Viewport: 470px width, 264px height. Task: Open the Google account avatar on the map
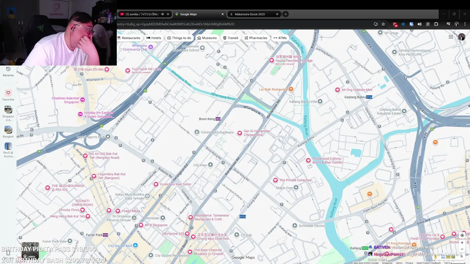click(462, 37)
